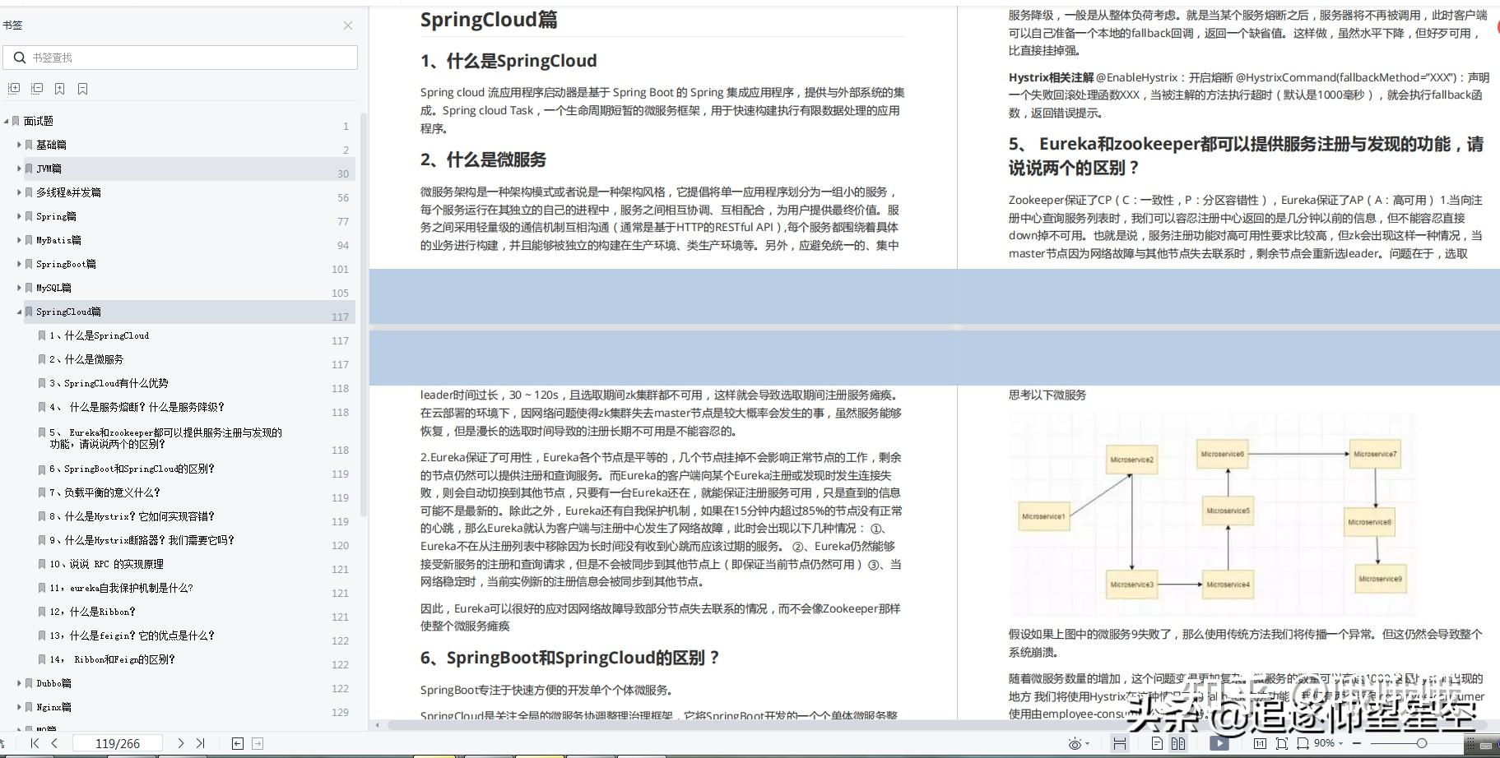Click the expand all bookmarks icon
This screenshot has height=758, width=1500.
(x=13, y=88)
